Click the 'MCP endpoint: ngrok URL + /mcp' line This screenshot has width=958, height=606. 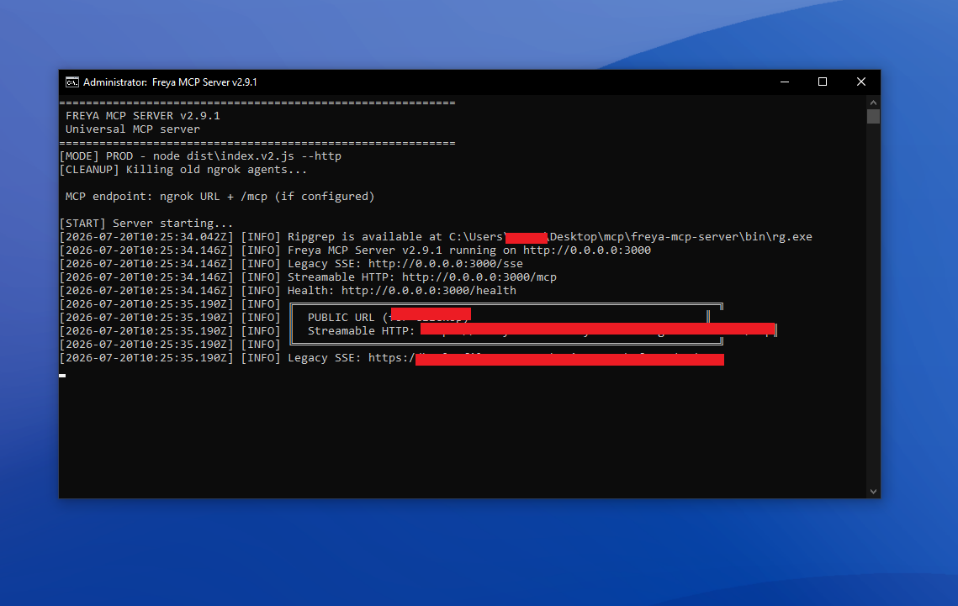coord(220,196)
